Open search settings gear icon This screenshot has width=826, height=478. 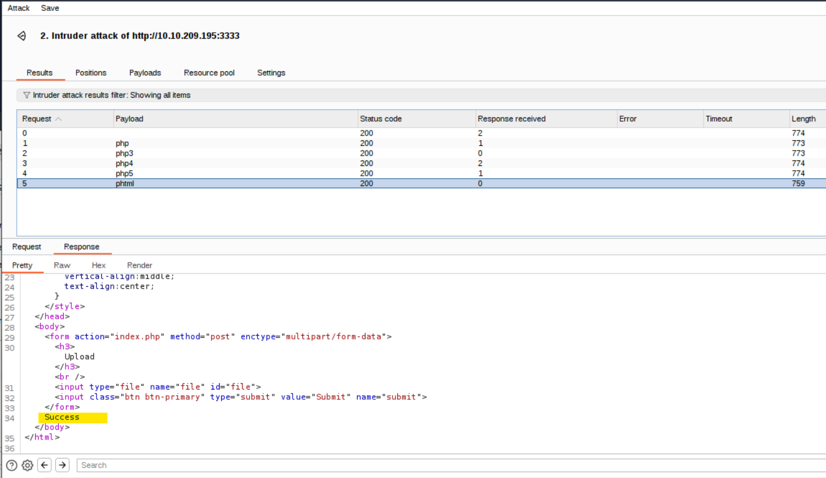27,465
